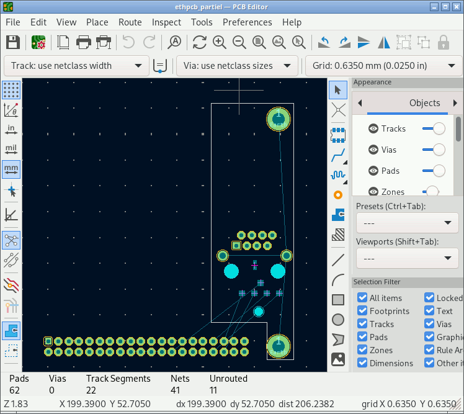Screen dimensions: 464x414
Task: Zoom to fit objects
Action: coord(279,42)
